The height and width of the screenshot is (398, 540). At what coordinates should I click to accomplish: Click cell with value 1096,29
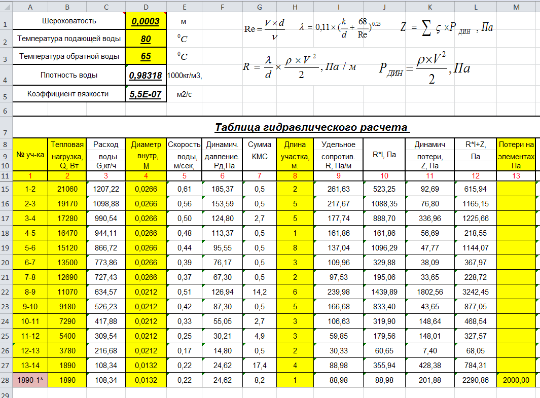point(384,248)
